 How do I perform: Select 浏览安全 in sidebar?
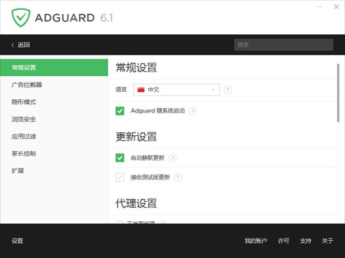[x=24, y=119]
